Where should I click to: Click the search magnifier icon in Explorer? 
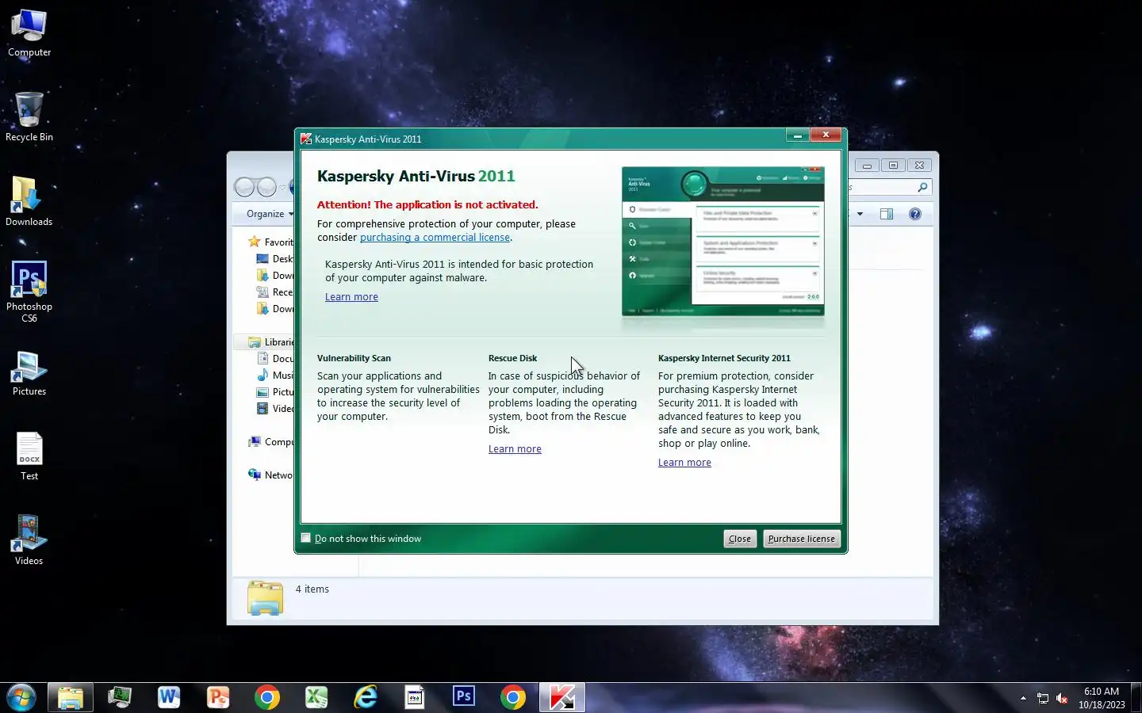[922, 188]
